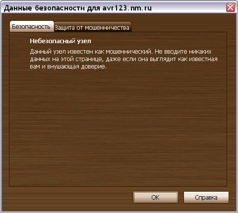Click the word мошеннический in warning
Image resolution: width=238 pixels, height=213 pixels.
128,52
